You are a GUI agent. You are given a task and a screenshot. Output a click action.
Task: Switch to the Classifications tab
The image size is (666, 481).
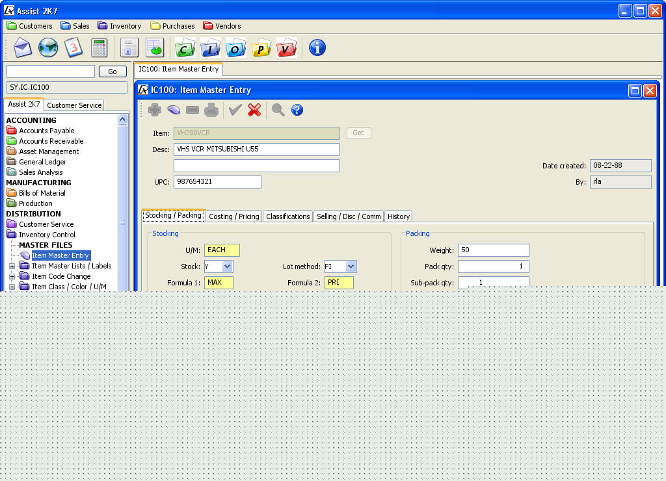click(288, 216)
